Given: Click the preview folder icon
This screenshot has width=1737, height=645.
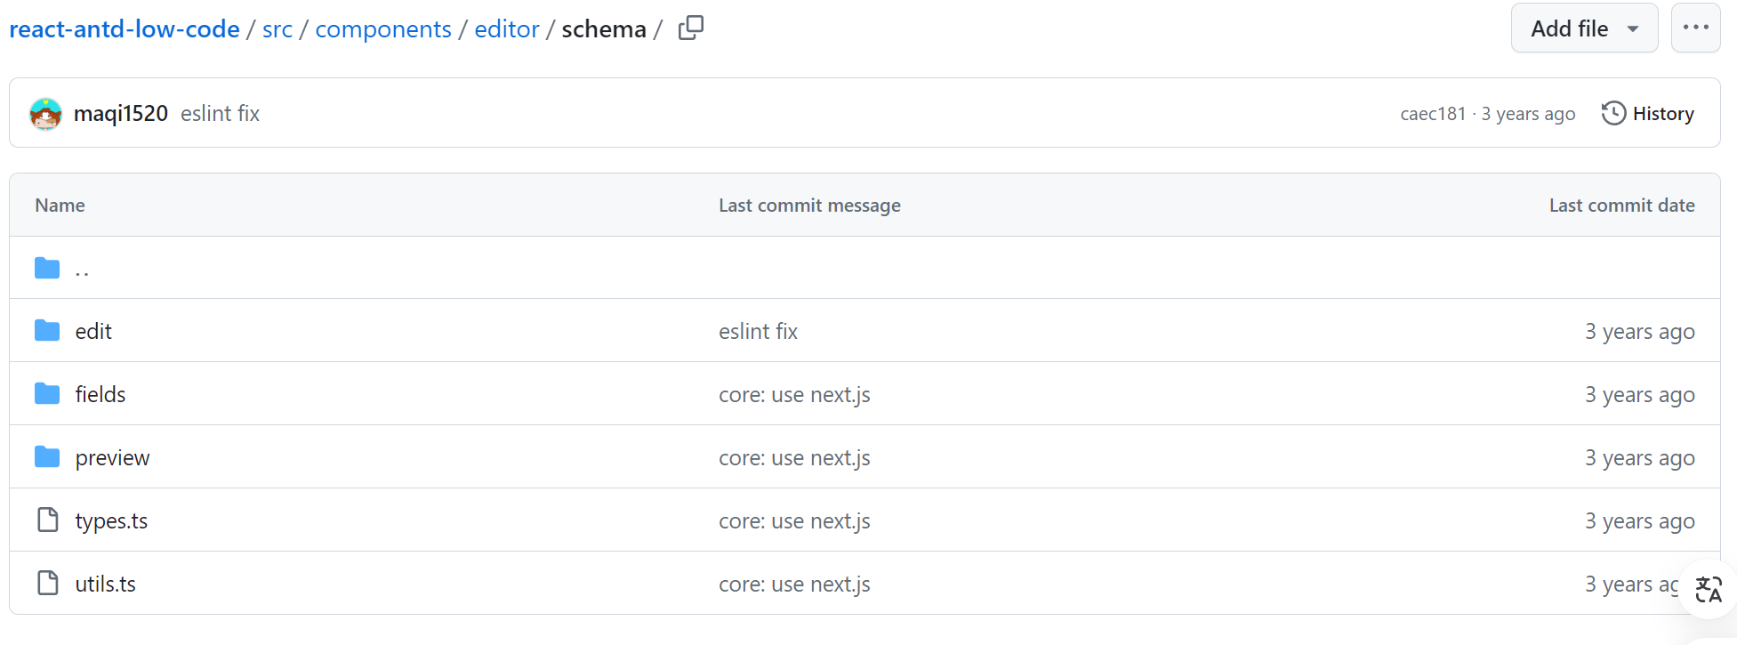Looking at the screenshot, I should tap(47, 457).
